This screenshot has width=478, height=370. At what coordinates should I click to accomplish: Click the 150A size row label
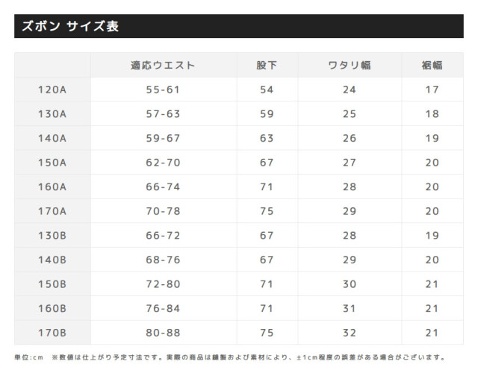(x=52, y=163)
